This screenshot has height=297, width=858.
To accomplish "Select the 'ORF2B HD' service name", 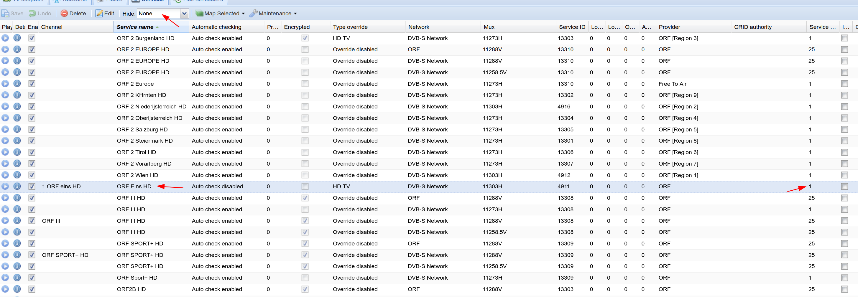I will click(131, 289).
